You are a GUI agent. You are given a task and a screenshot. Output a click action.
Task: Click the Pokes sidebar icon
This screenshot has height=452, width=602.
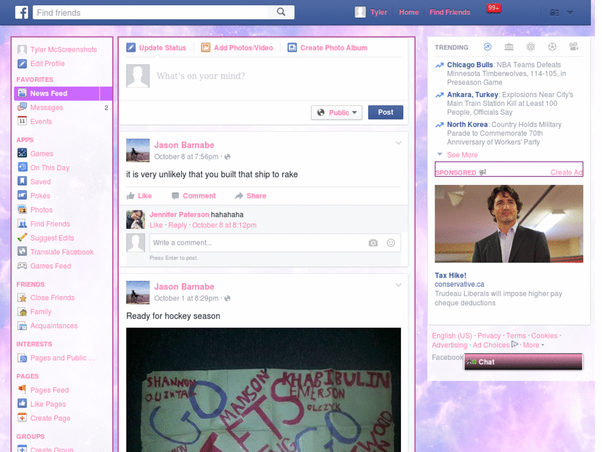(x=22, y=195)
